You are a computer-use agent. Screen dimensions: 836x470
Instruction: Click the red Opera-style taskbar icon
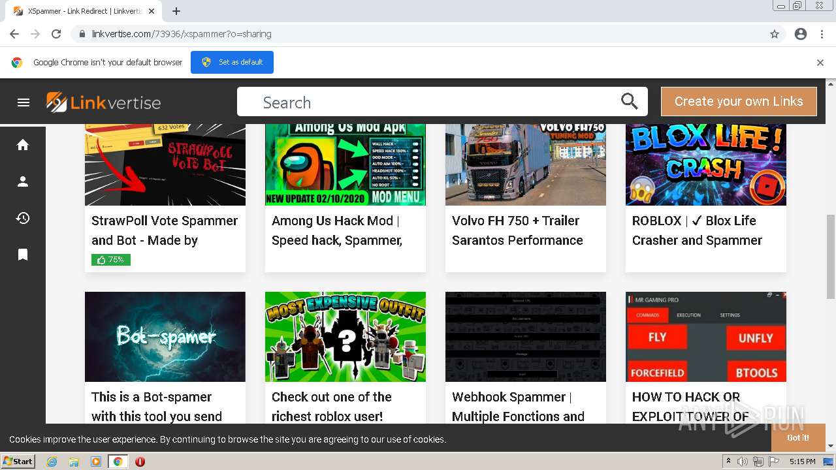[x=140, y=462]
